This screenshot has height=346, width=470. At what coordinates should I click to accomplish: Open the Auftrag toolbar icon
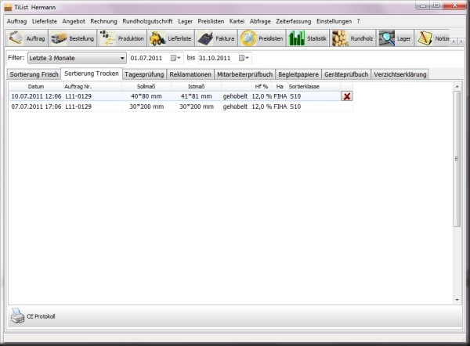coord(16,38)
